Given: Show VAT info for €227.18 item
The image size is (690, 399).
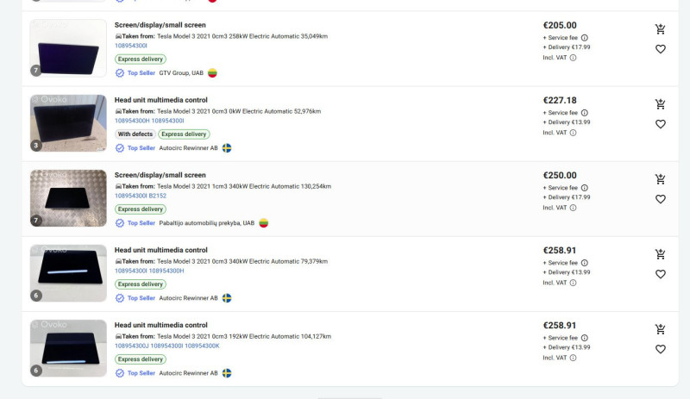Looking at the screenshot, I should click(572, 133).
